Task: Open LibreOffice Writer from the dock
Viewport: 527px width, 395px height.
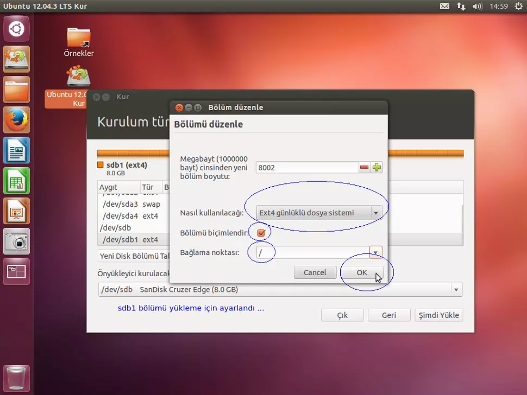Action: tap(16, 150)
